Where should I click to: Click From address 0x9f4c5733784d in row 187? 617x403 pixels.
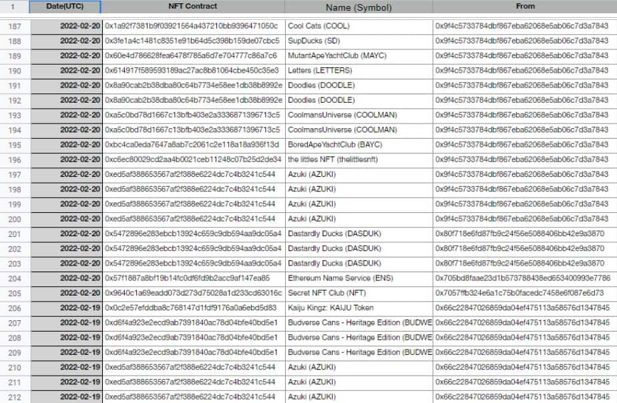[x=525, y=26]
